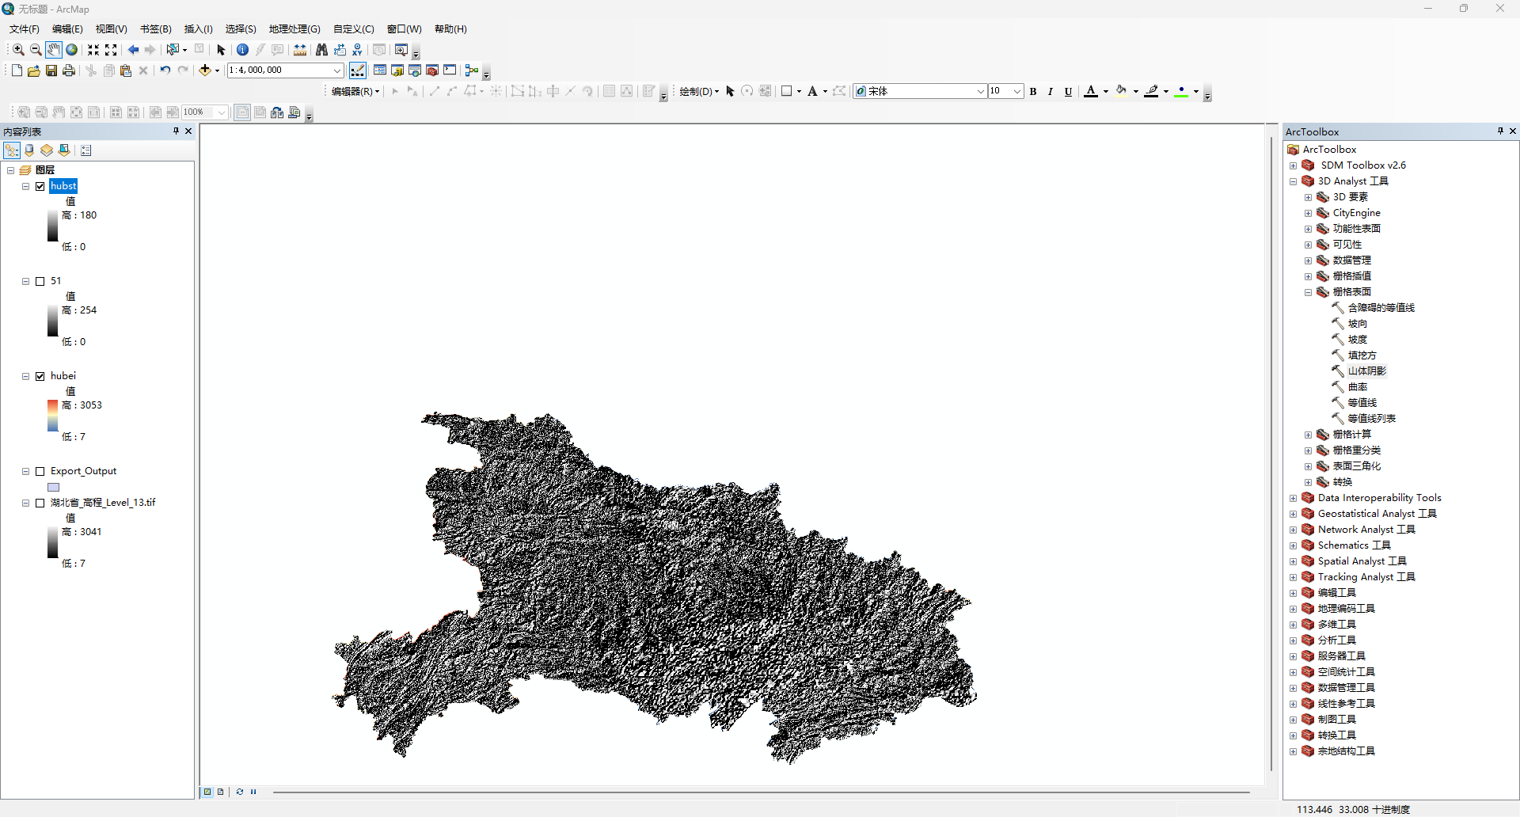1520x817 pixels.
Task: Create a new map document
Action: (x=17, y=70)
